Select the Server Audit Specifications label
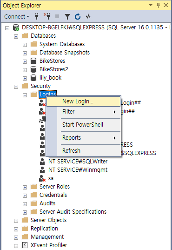Image resolution: width=172 pixels, height=250 pixels. pos(73,212)
